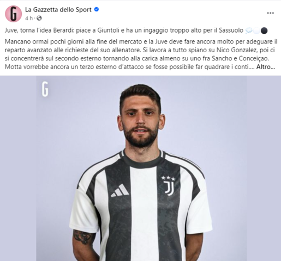This screenshot has width=281, height=261.
Task: Open the player photo in full view
Action: click(x=140, y=168)
